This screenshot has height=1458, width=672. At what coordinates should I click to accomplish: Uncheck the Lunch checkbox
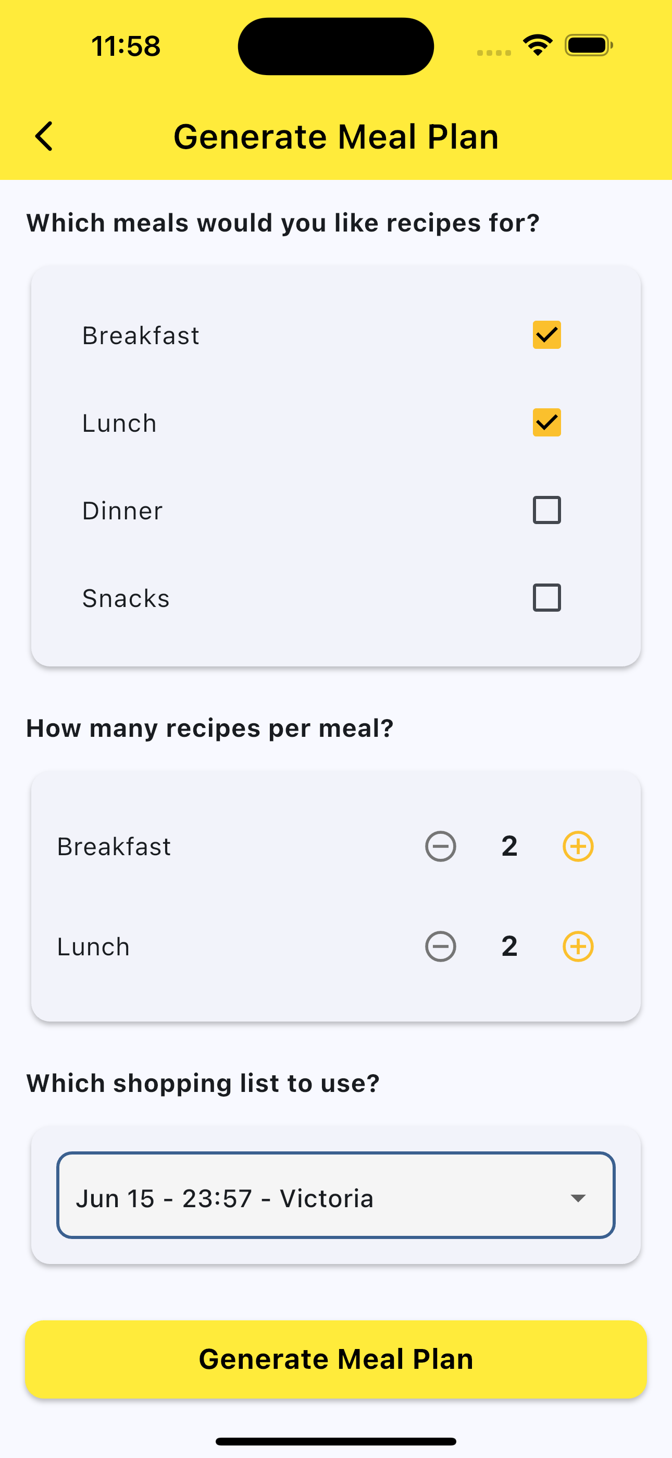[x=547, y=423]
